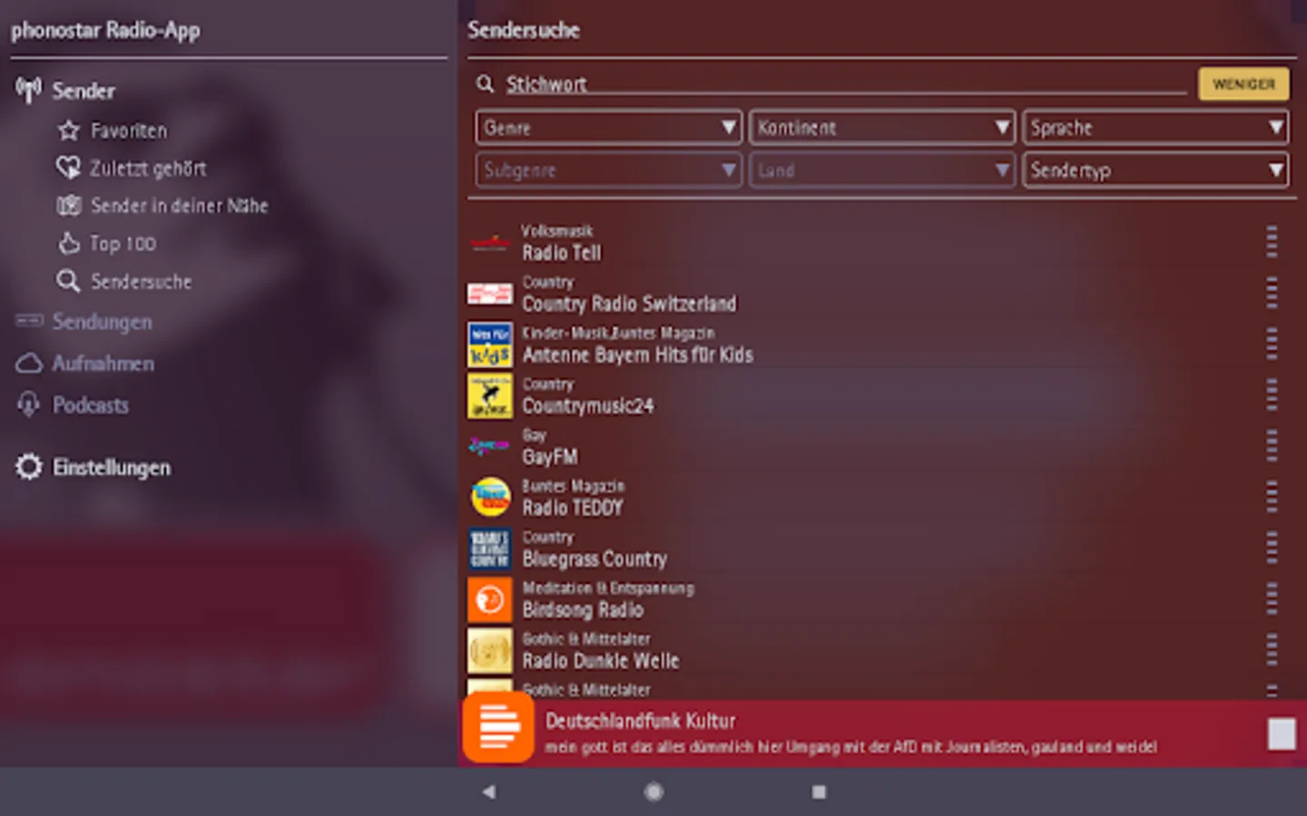Open the more menu for Bluegrass Country
This screenshot has width=1307, height=816.
(x=1272, y=547)
